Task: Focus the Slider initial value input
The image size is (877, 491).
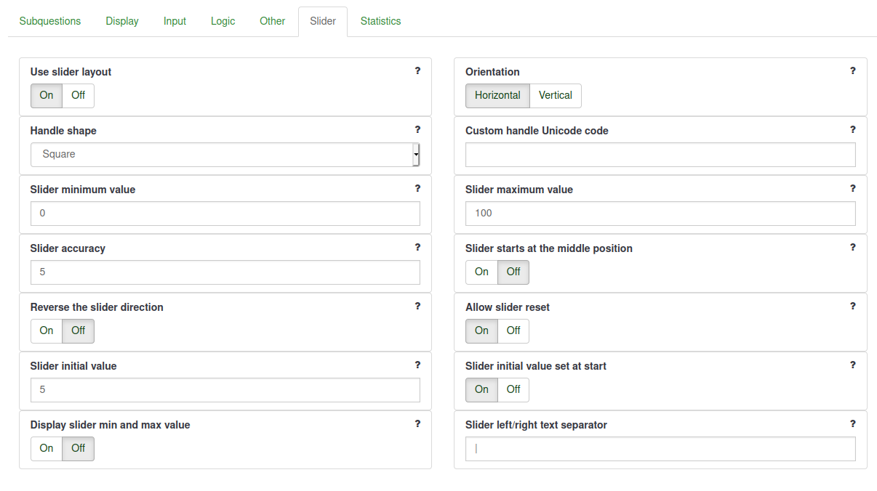Action: coord(225,390)
